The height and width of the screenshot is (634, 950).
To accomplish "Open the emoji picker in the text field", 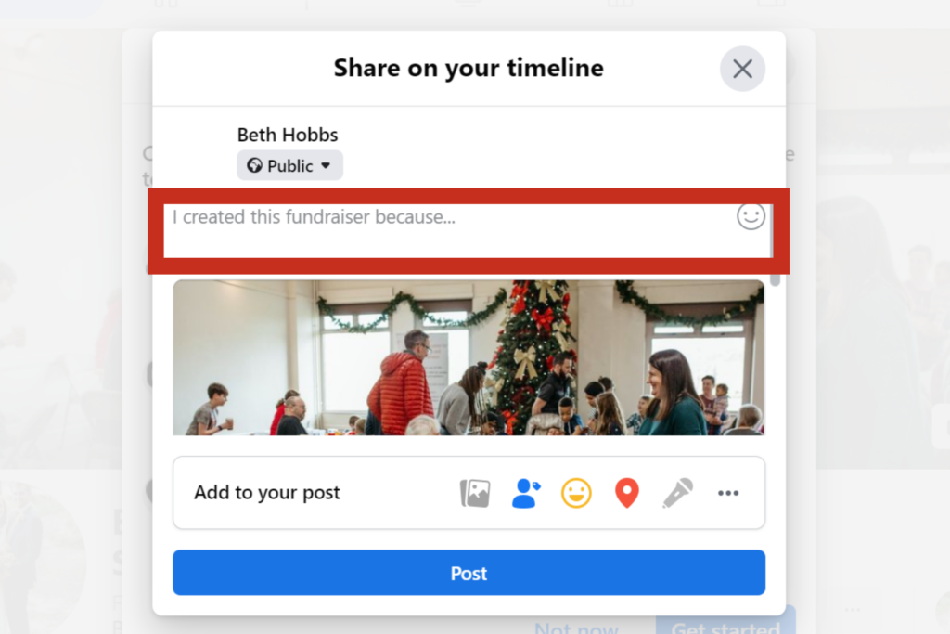I will click(751, 216).
